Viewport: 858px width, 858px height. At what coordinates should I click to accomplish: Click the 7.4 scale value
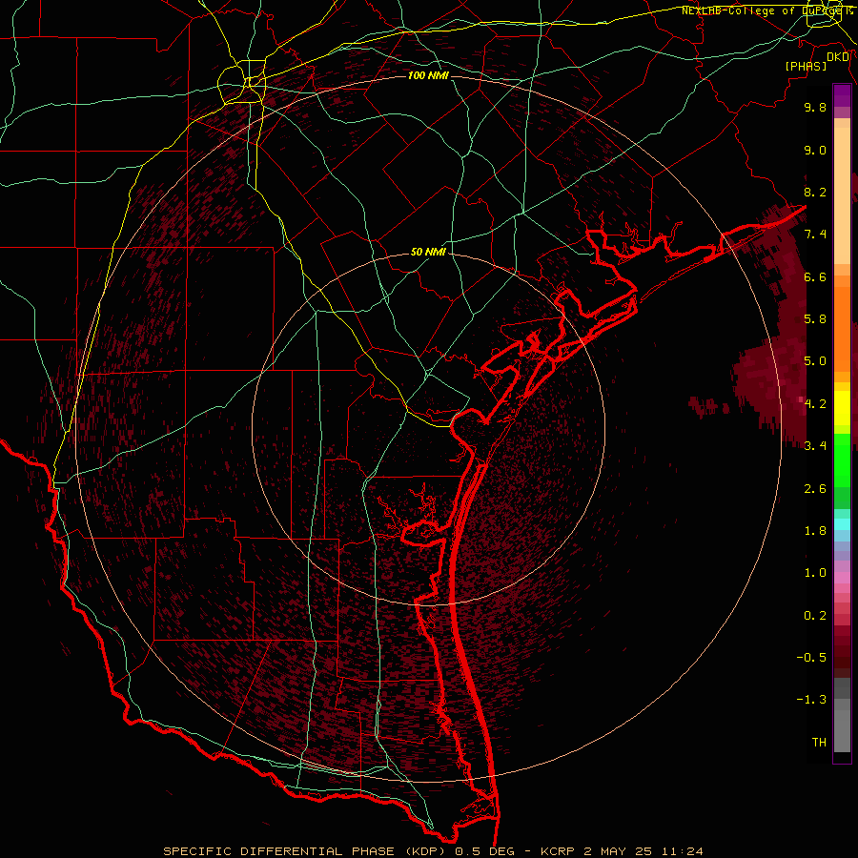click(815, 235)
